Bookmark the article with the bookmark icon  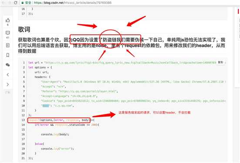[x=8, y=55]
